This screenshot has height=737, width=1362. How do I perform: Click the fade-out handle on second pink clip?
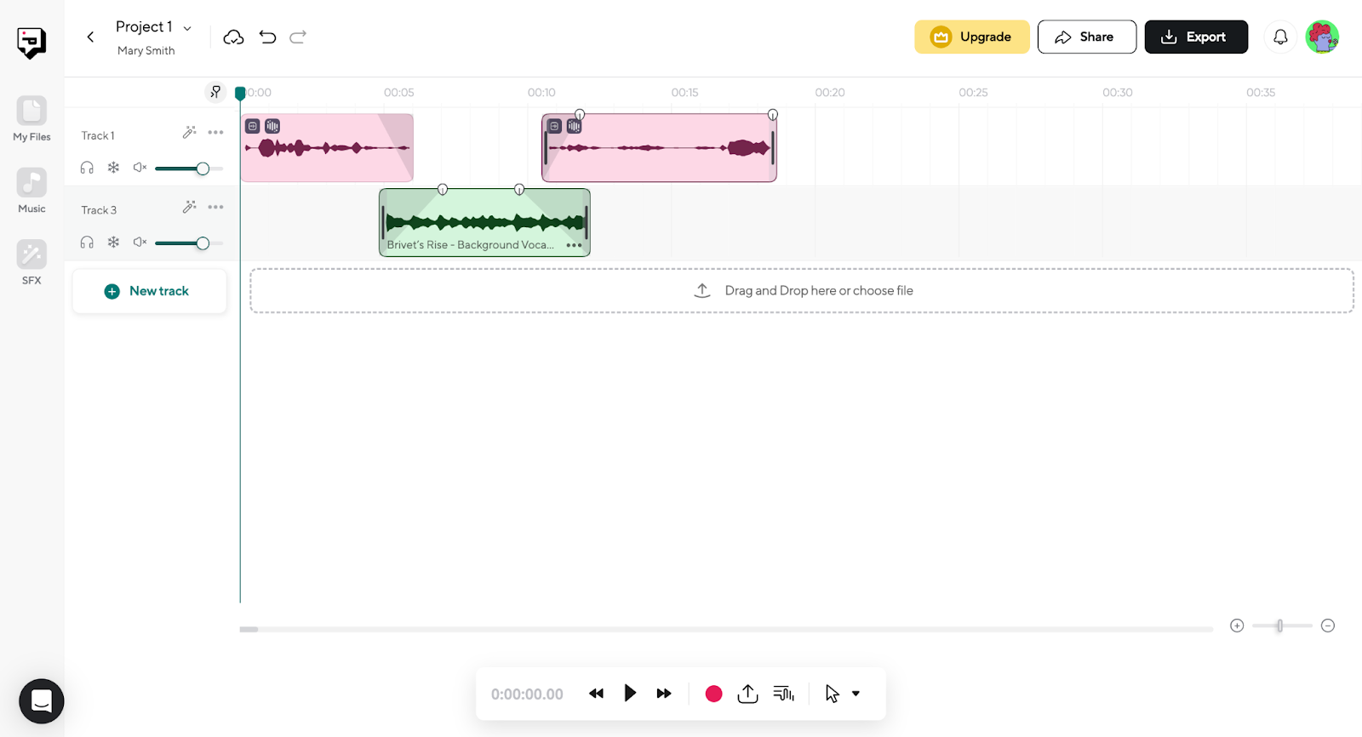pos(773,115)
